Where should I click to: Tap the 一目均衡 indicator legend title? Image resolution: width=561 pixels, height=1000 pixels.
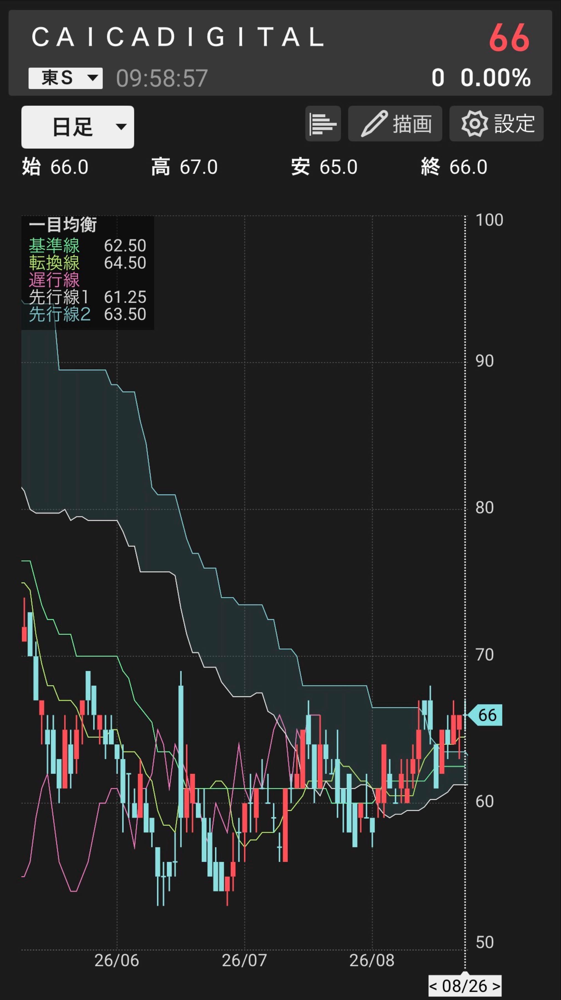coord(63,225)
